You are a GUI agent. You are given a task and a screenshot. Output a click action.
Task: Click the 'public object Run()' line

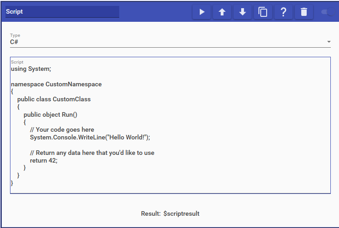(x=51, y=114)
